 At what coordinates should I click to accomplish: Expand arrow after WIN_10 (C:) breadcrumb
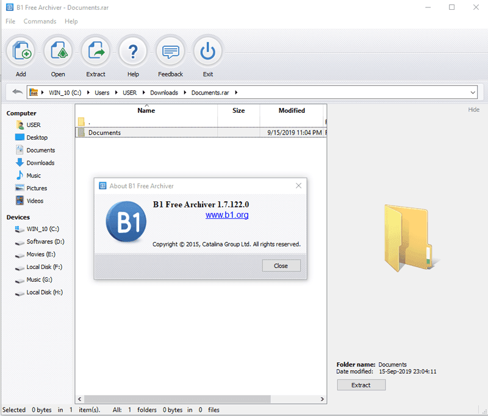(x=88, y=92)
